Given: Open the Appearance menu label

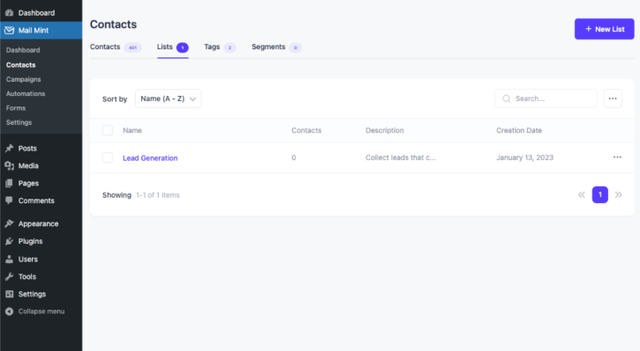Looking at the screenshot, I should click(x=38, y=223).
